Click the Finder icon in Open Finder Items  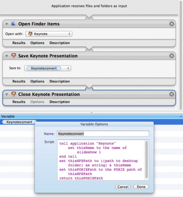click(14, 23)
